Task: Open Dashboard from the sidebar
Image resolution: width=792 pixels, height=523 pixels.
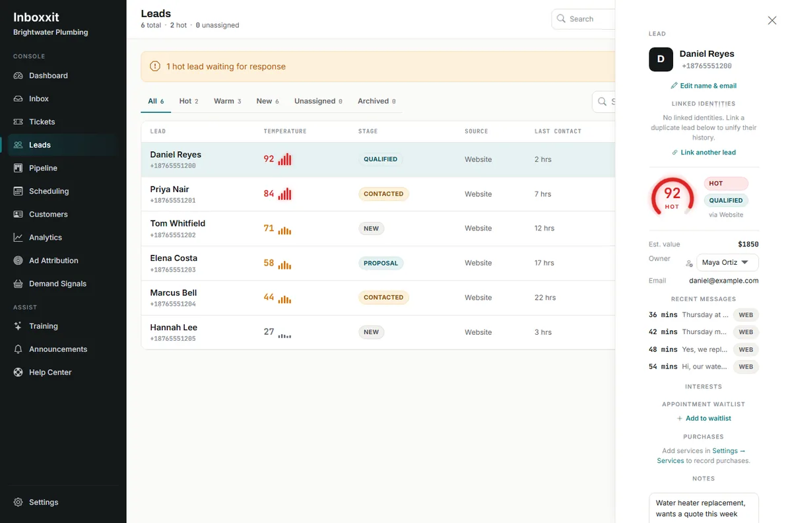Action: coord(63,75)
